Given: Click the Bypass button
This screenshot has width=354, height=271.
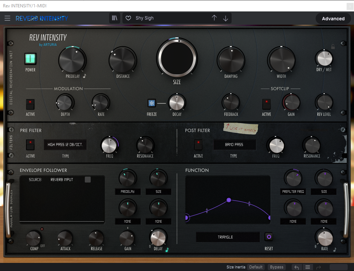Looking at the screenshot, I should [x=277, y=267].
